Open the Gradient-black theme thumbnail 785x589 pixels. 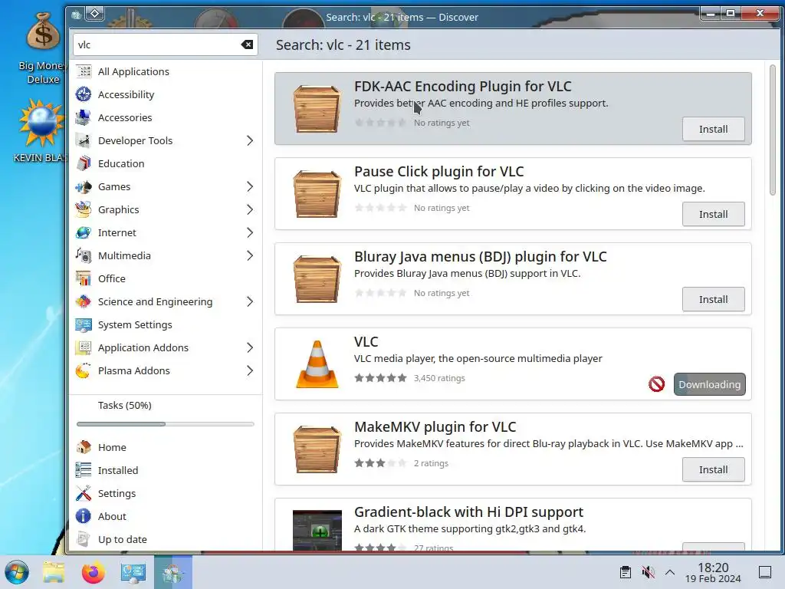[x=317, y=531]
